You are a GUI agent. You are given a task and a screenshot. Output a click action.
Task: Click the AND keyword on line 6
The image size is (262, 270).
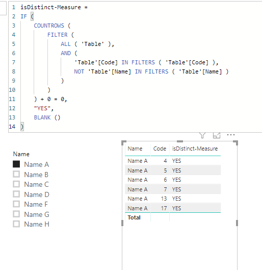(x=66, y=53)
